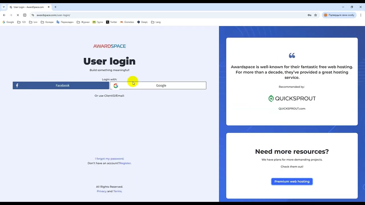This screenshot has height=205, width=365.
Task: Click the I forgot my password link
Action: tap(109, 159)
